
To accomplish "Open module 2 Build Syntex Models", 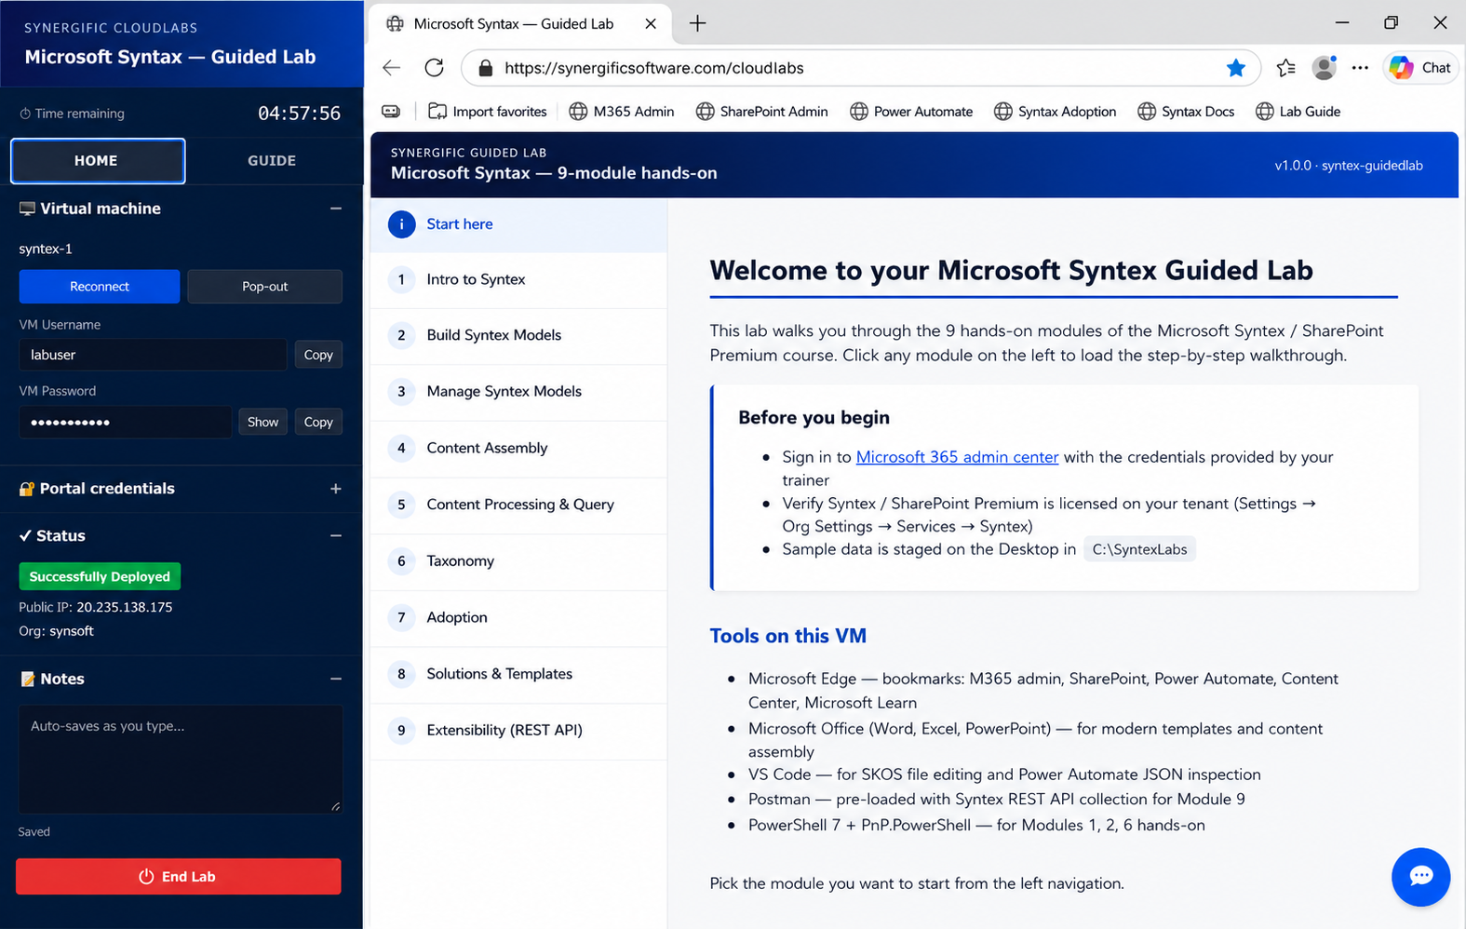I will pyautogui.click(x=518, y=336).
